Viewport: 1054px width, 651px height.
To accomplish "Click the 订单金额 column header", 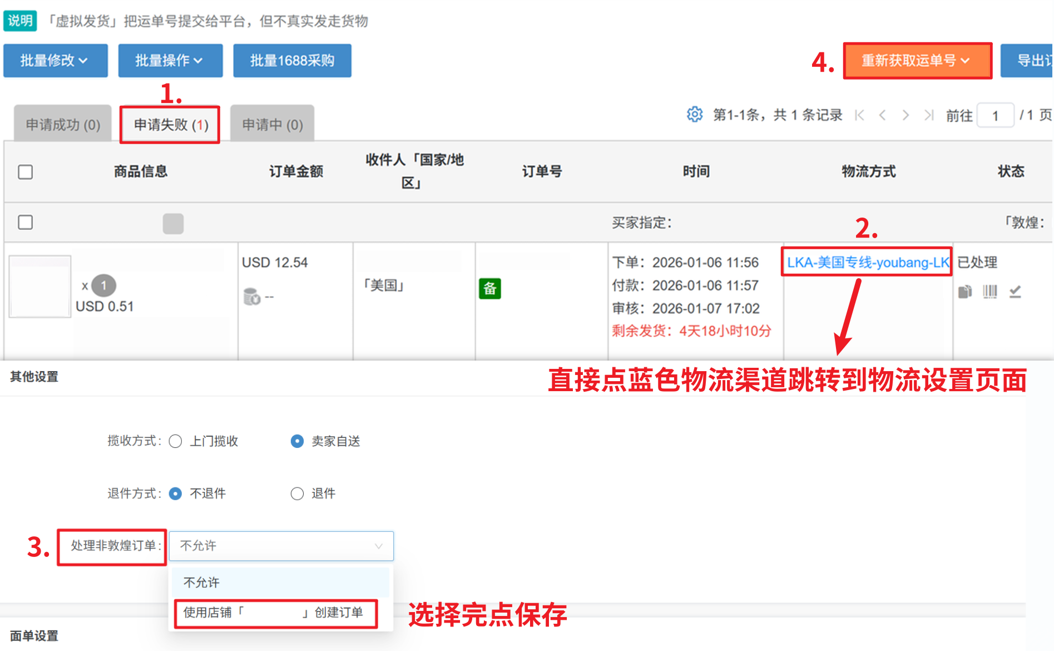I will [x=296, y=171].
